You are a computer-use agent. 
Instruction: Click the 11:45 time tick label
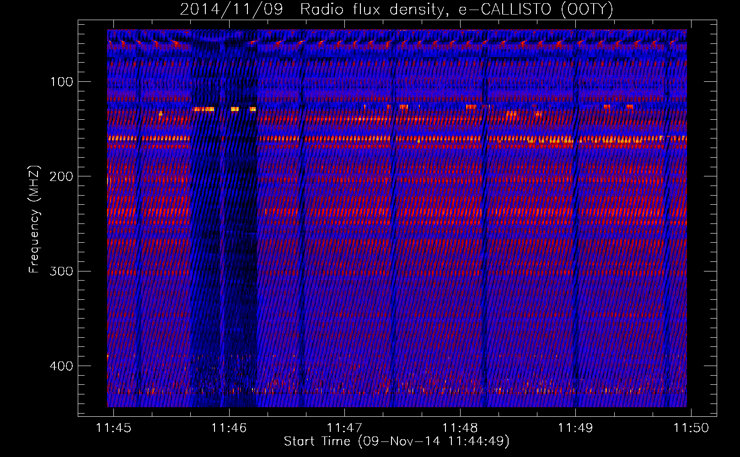click(113, 428)
